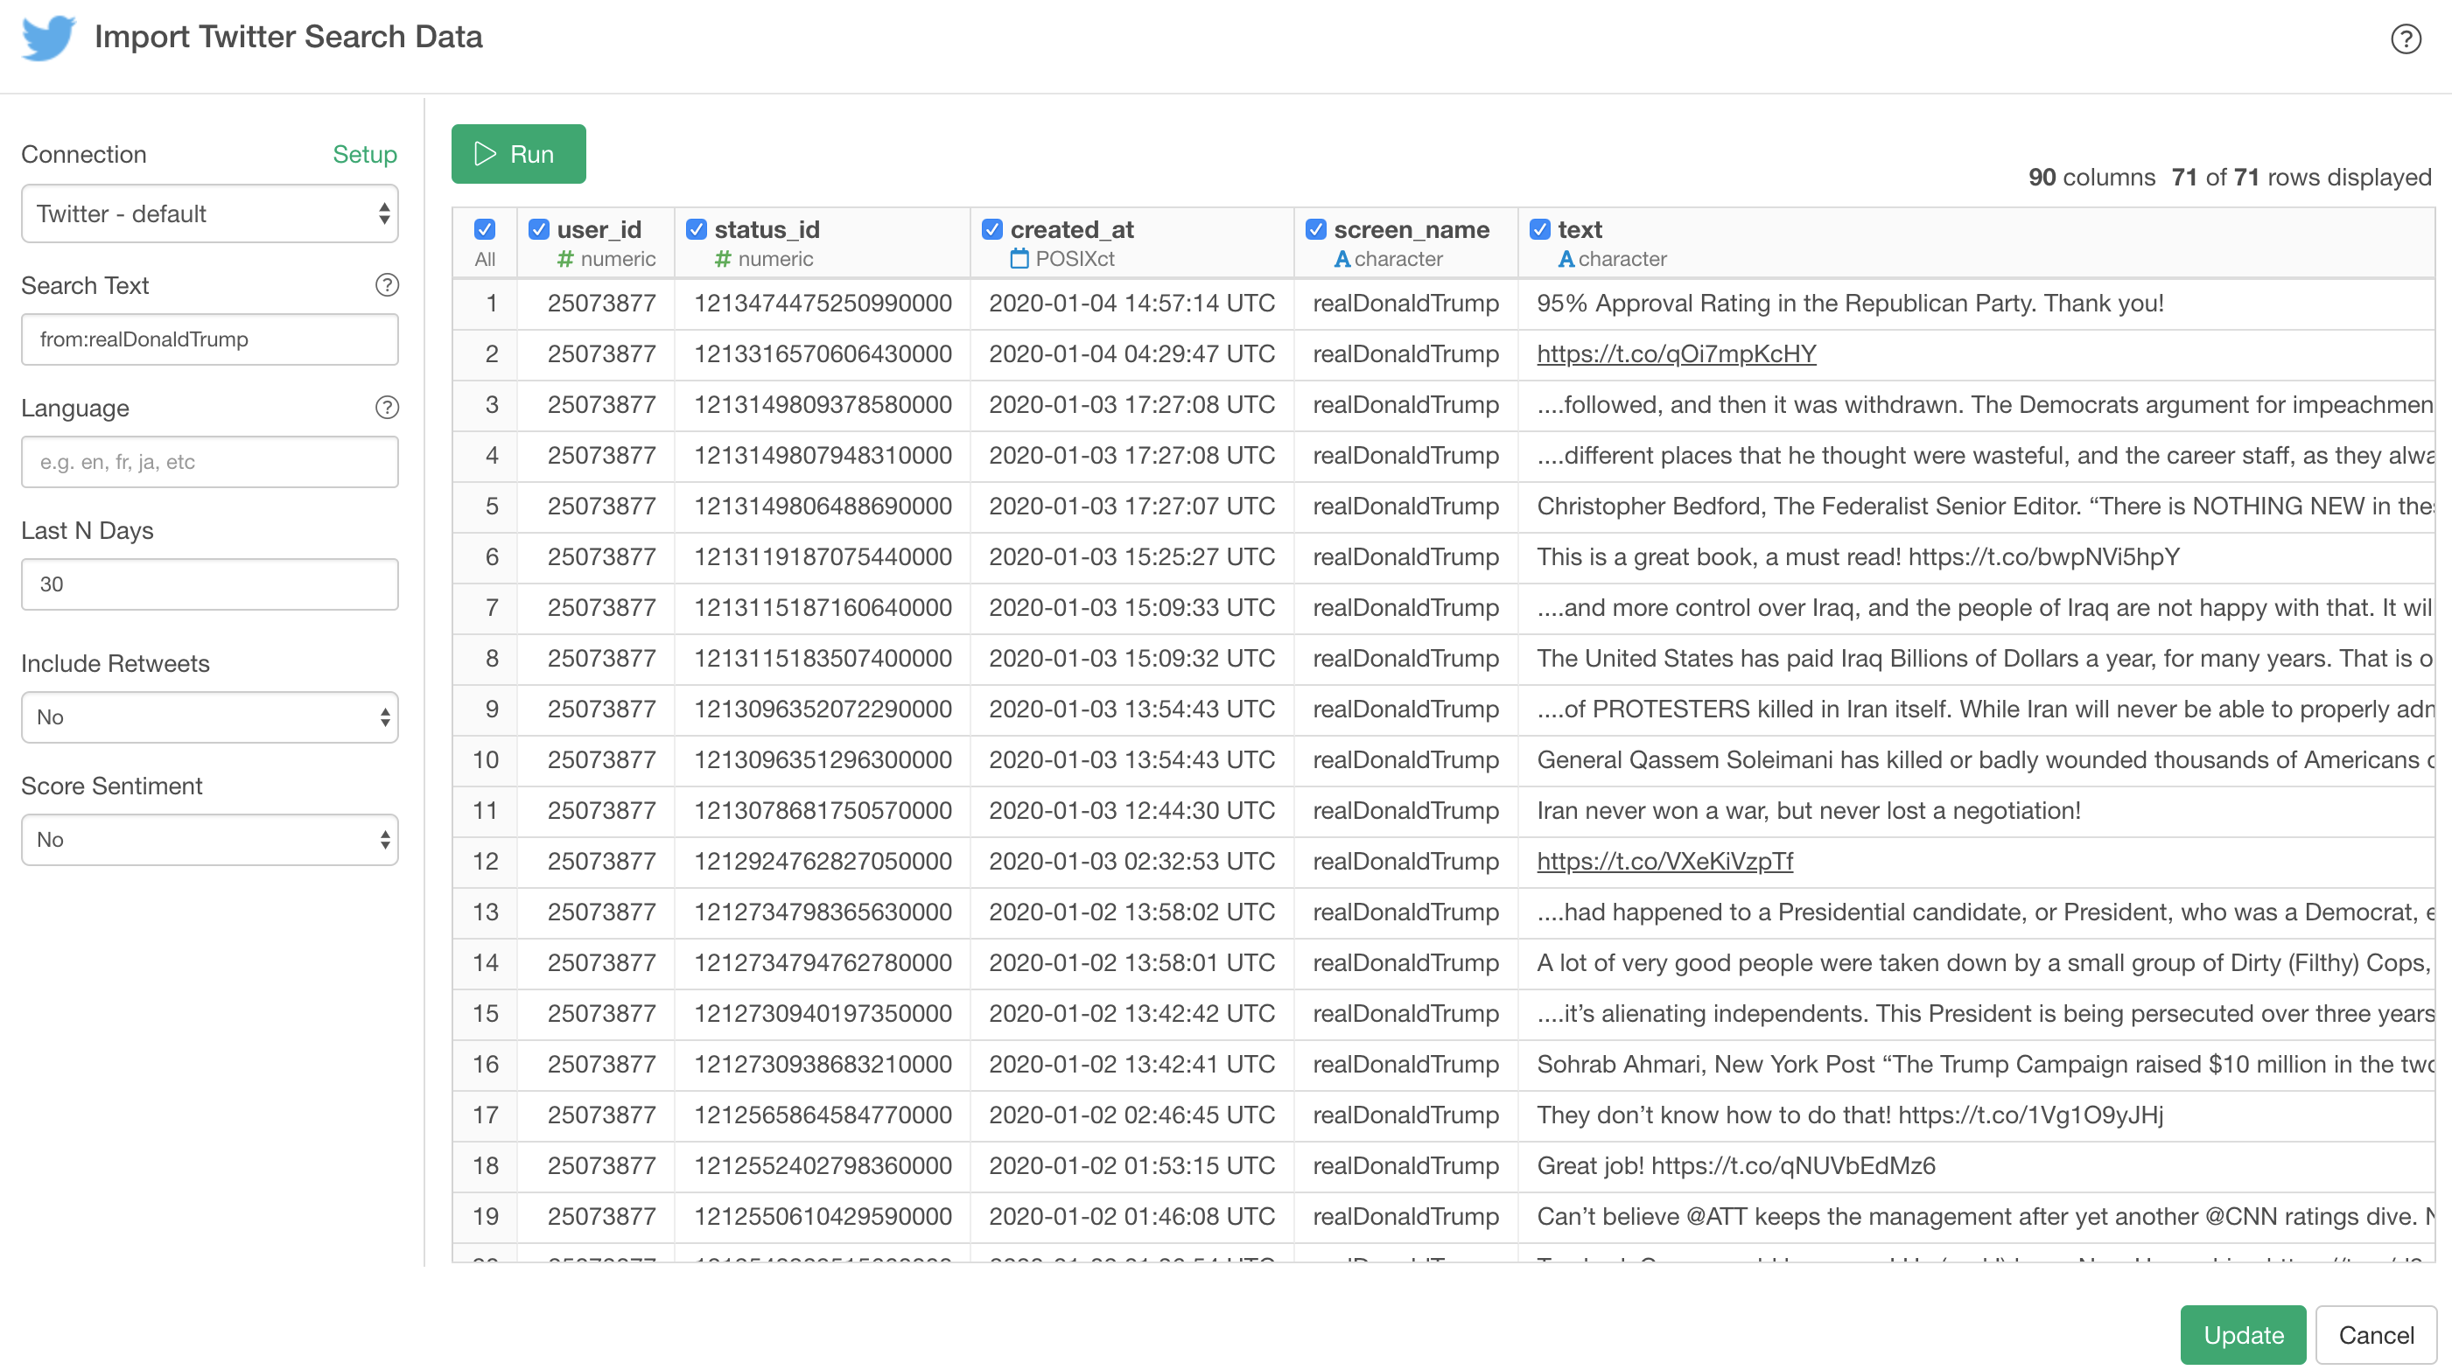The height and width of the screenshot is (1370, 2452).
Task: Click the character type icon under text column
Action: (1566, 259)
